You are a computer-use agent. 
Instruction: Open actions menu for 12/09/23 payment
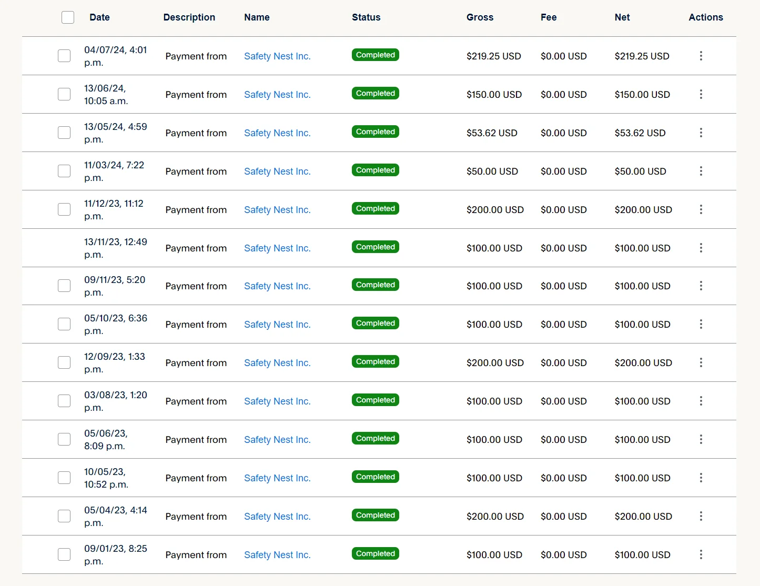click(x=701, y=362)
